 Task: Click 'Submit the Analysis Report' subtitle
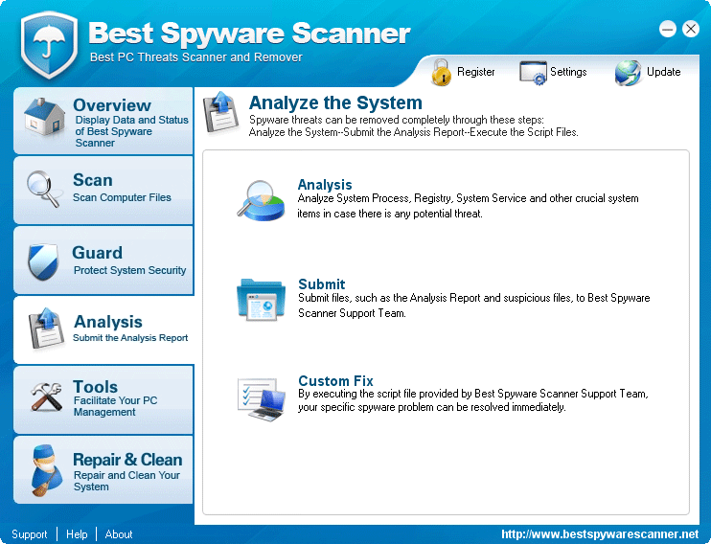[130, 338]
